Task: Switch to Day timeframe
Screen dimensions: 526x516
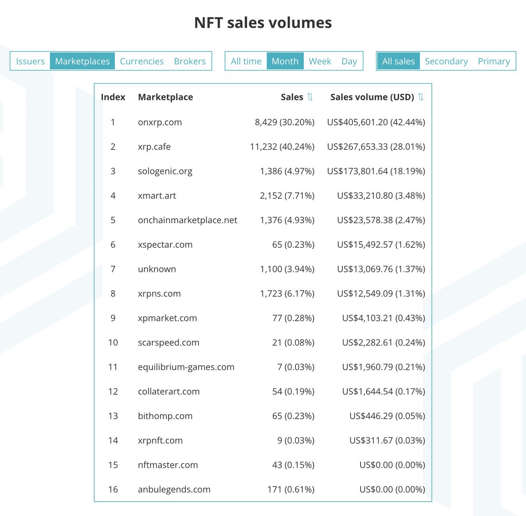Action: (x=349, y=61)
